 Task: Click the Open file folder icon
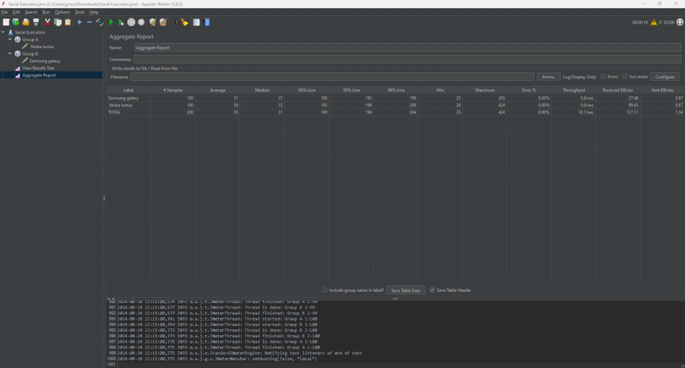point(26,22)
